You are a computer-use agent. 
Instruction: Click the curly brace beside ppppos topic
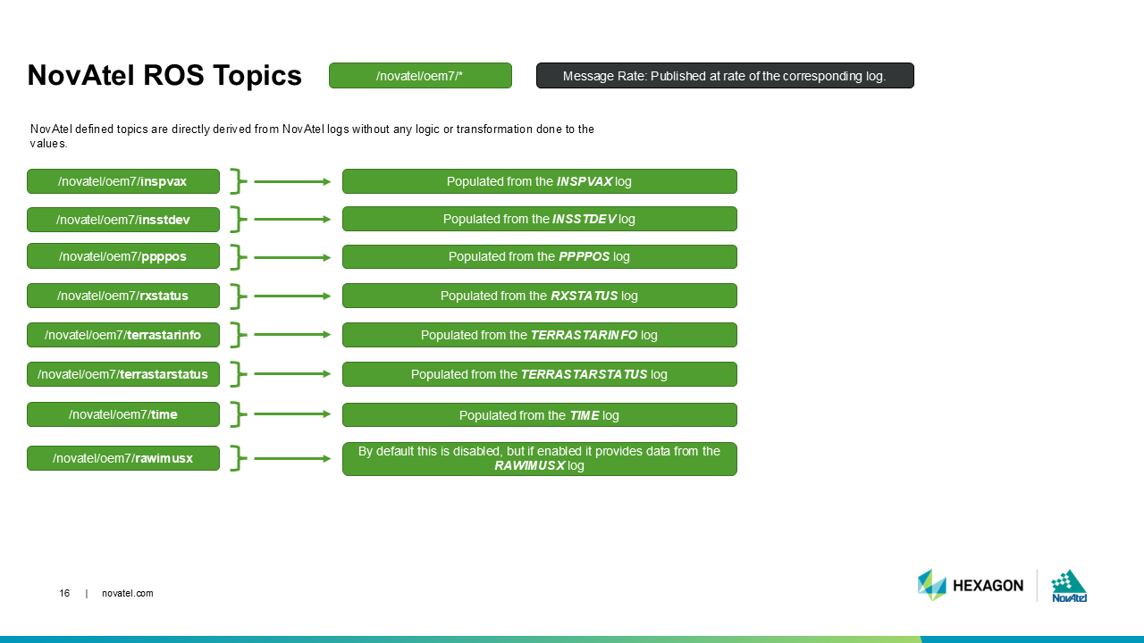(237, 257)
